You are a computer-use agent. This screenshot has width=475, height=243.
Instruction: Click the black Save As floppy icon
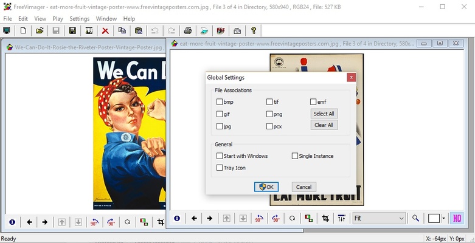click(x=72, y=30)
